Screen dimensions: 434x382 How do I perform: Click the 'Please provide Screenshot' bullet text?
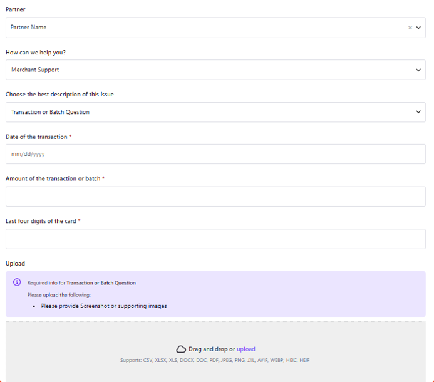click(103, 306)
